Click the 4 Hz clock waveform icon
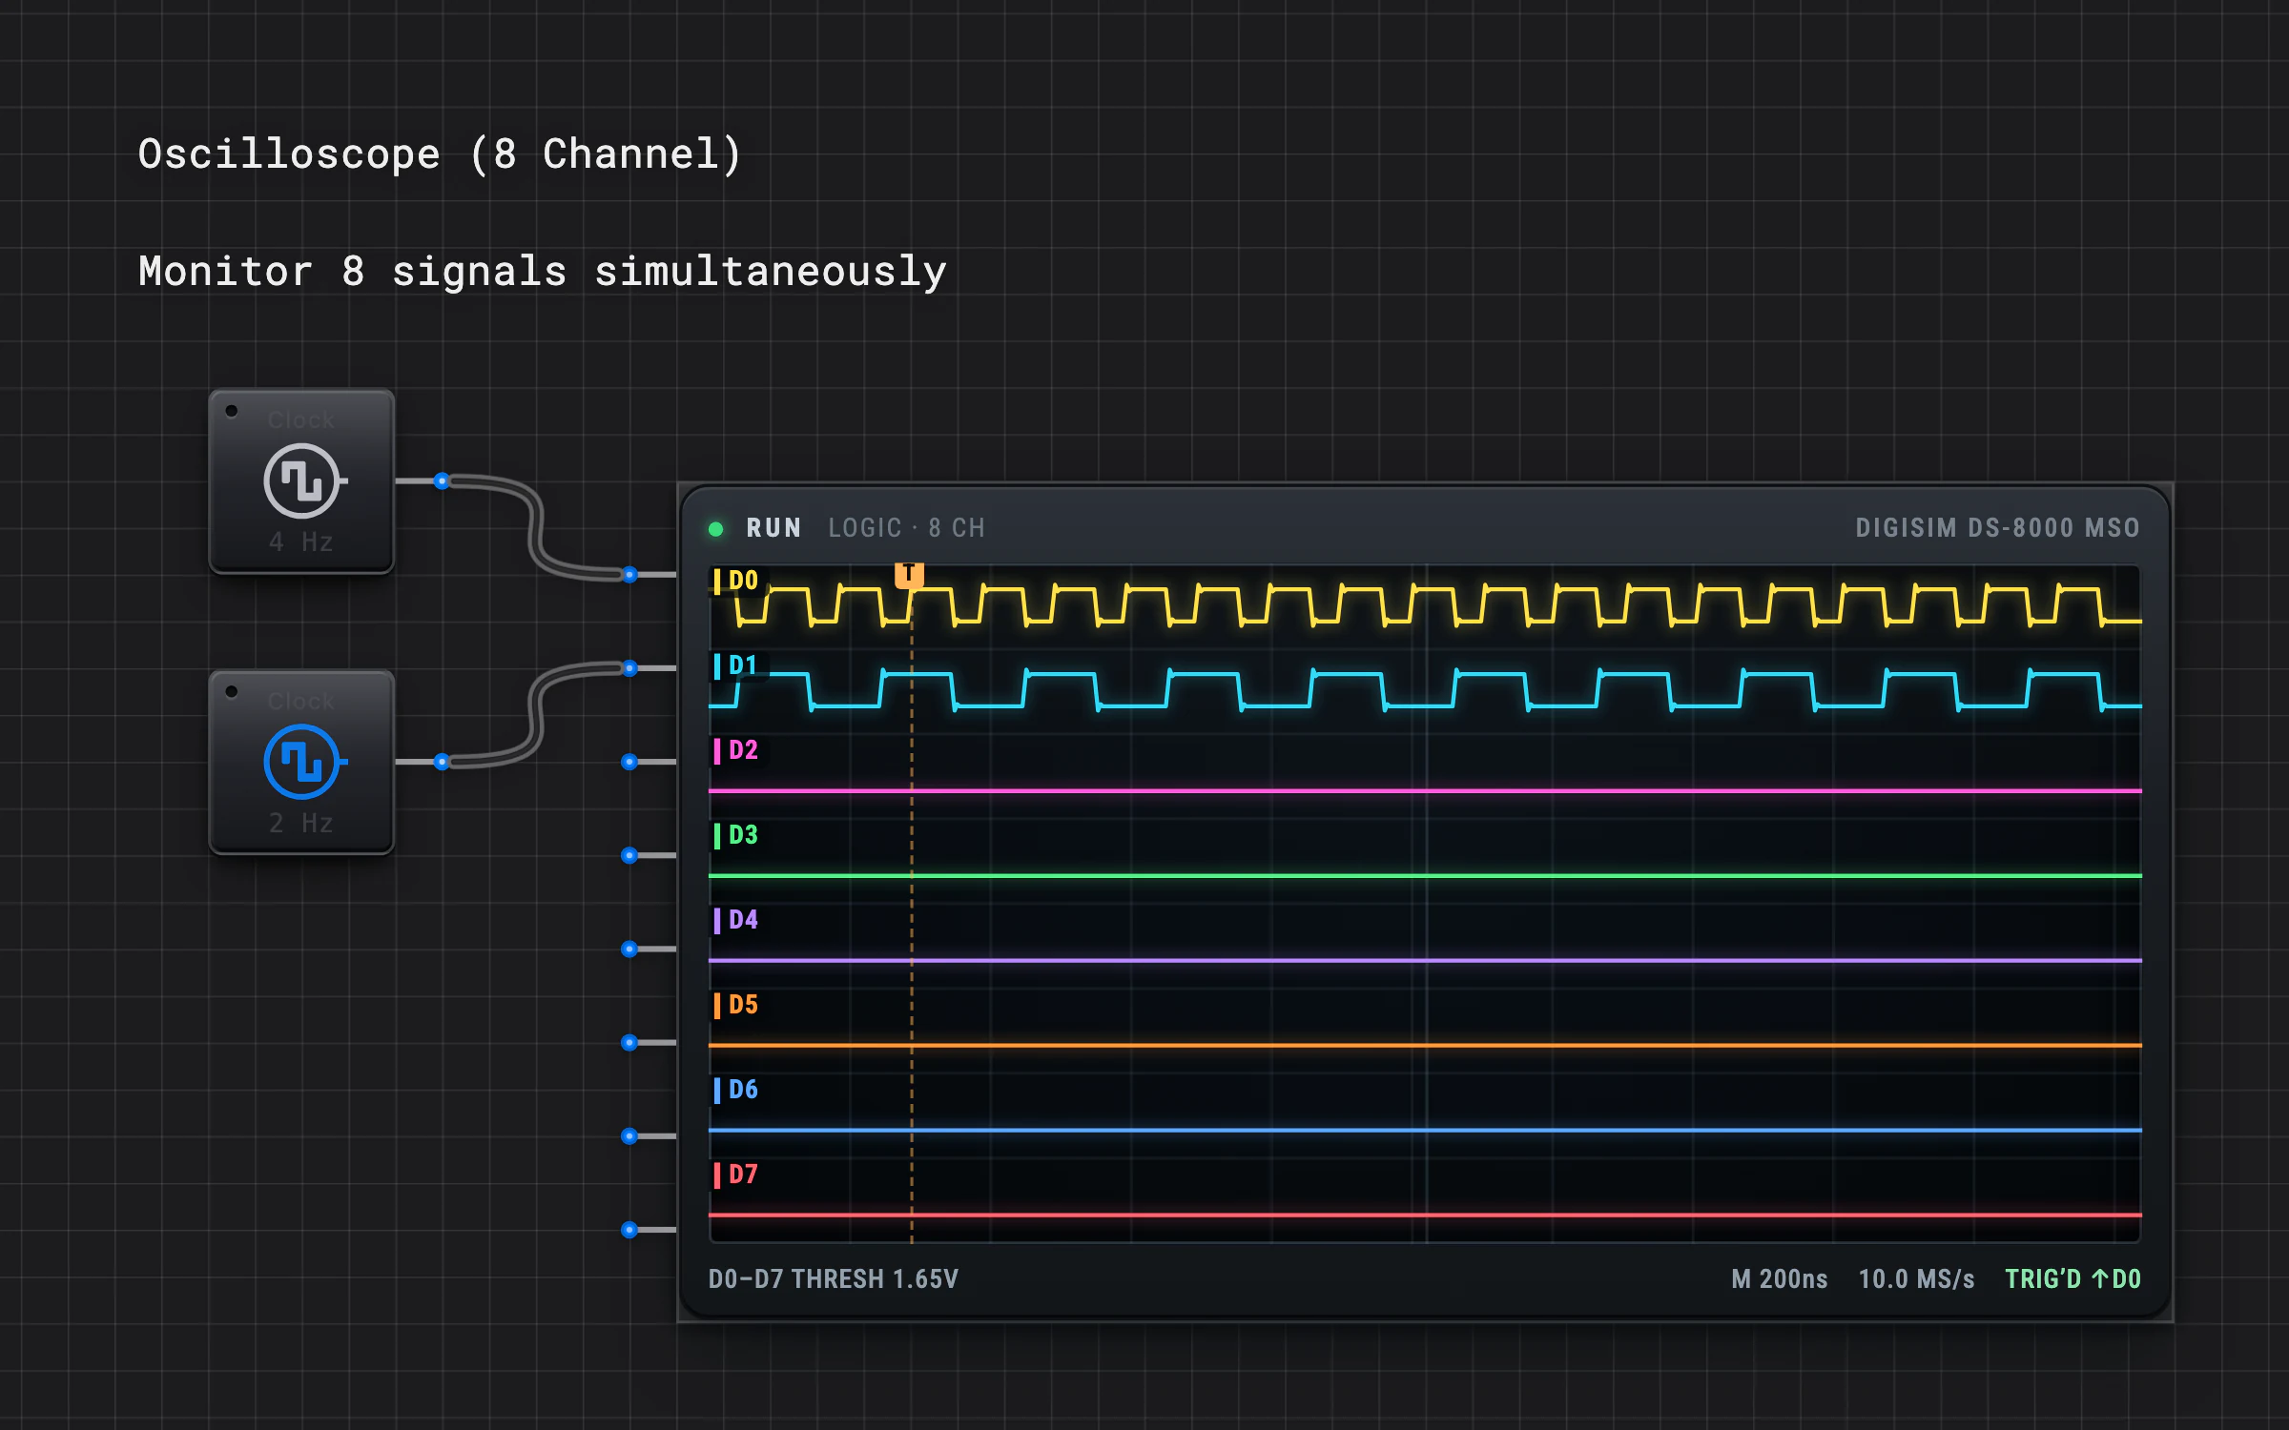2289x1430 pixels. 303,481
